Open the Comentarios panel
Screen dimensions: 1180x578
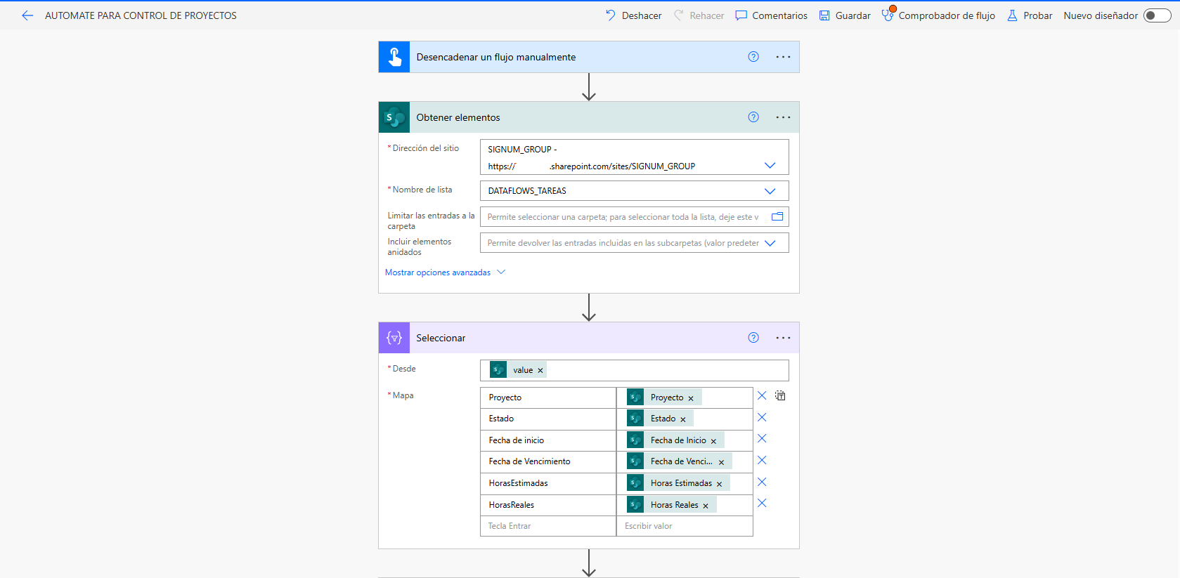[x=771, y=15]
